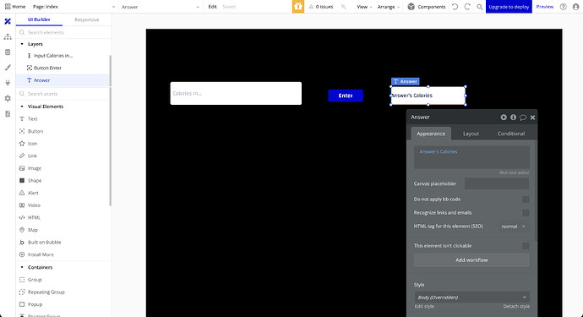583x317 pixels.
Task: Collapse the Containers section
Action: 22,267
